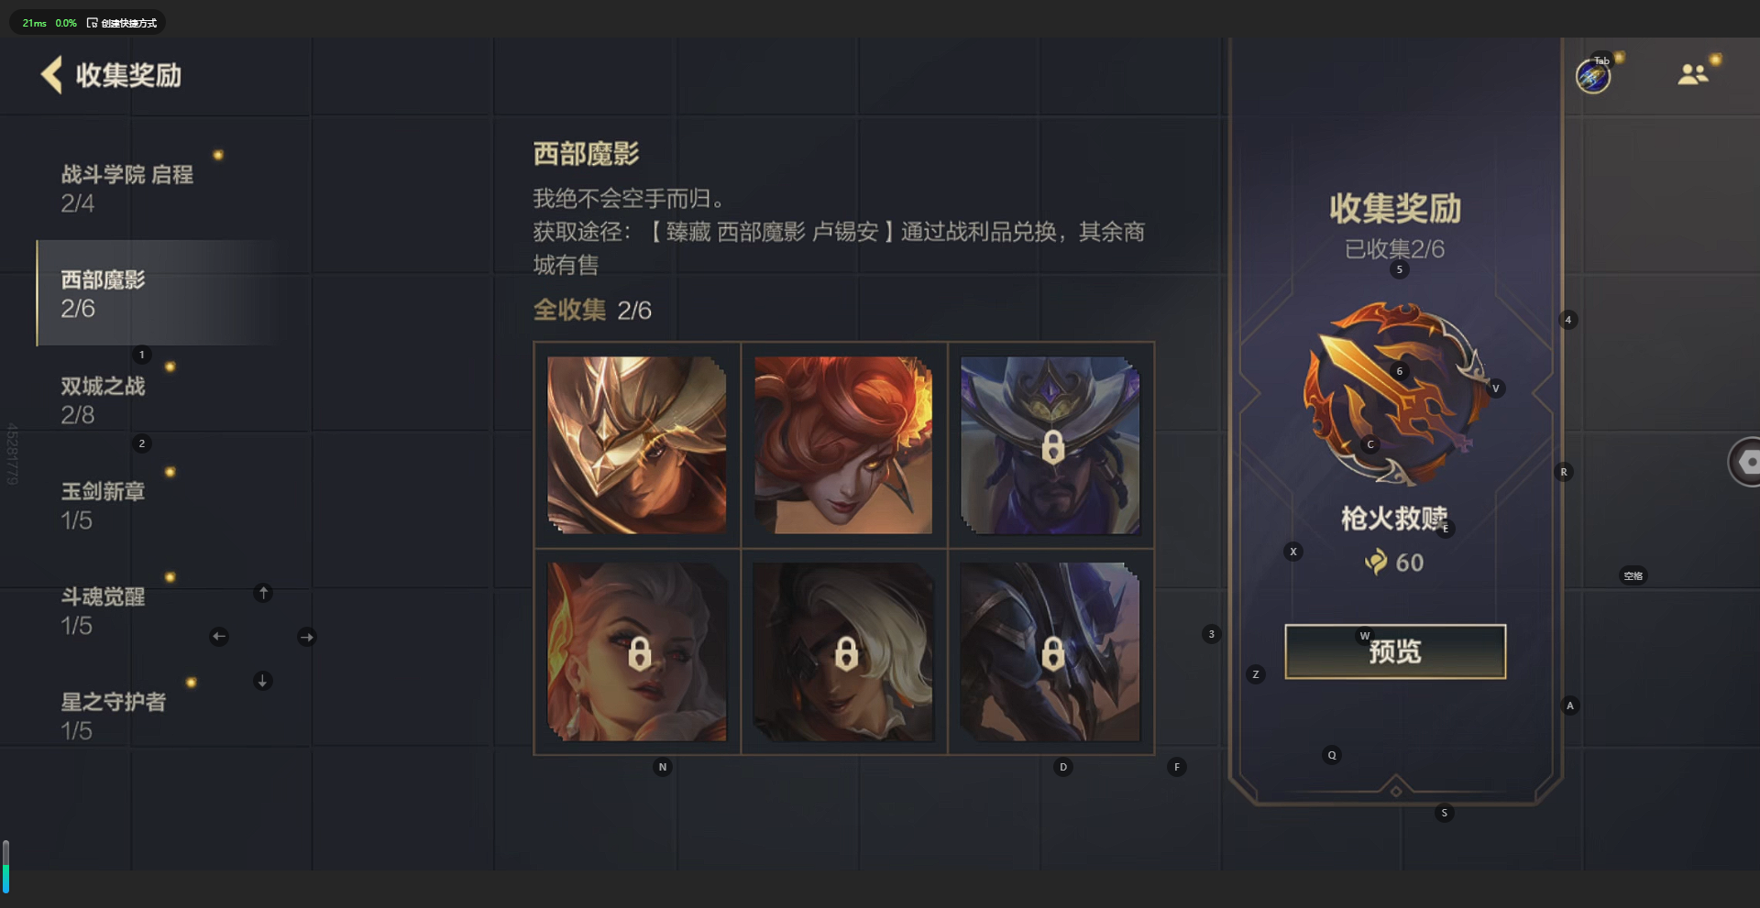Click the locked cowboy hat skin thumbnail

pyautogui.click(x=1050, y=445)
